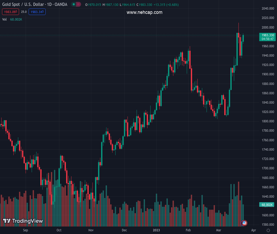Click the 1800.000 level on price scale
The image size is (277, 234).
click(x=267, y=121)
